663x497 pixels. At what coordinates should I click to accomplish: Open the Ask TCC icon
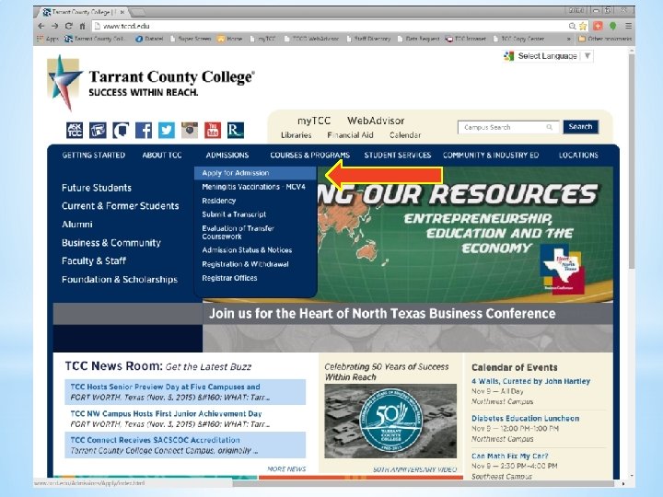coord(75,130)
